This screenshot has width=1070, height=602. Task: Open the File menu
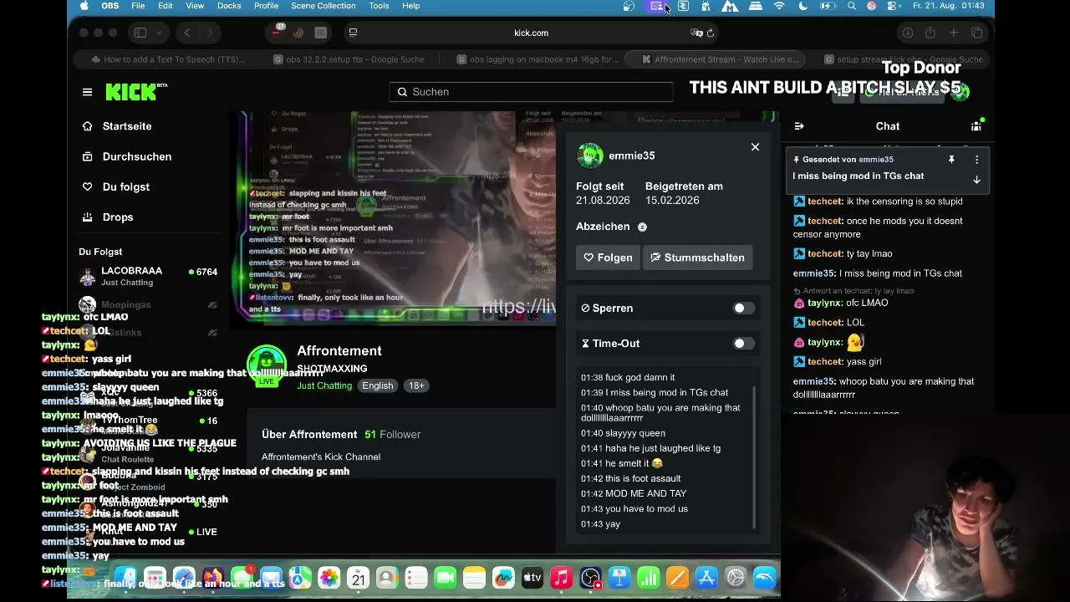tap(138, 6)
